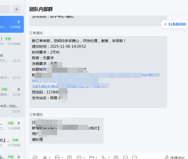The height and width of the screenshot is (159, 188).
Task: Expand the phone call dropdown arrow
Action: tap(109, 157)
